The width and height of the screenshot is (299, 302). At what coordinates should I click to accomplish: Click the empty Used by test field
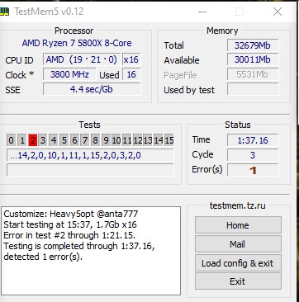(x=253, y=89)
